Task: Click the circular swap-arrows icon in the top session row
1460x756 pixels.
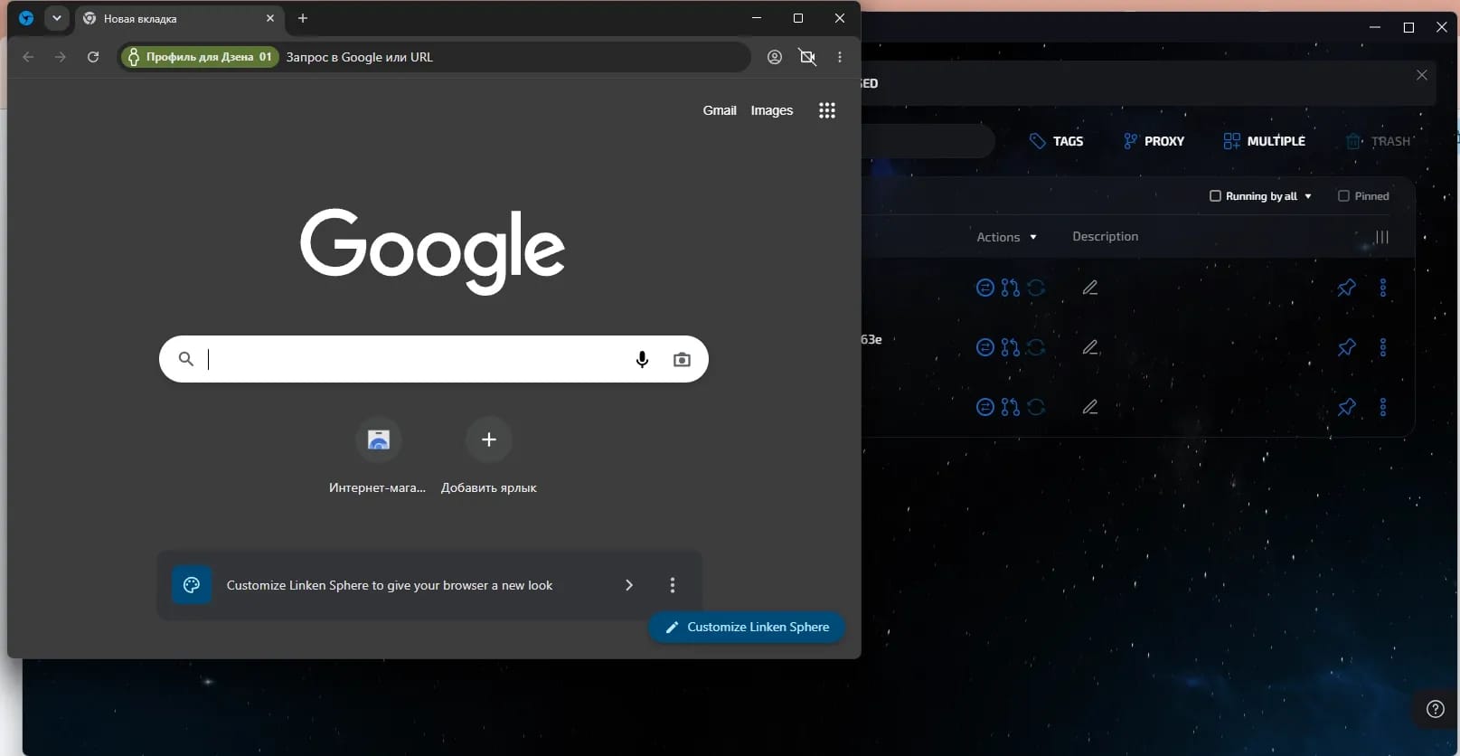Action: coord(985,288)
